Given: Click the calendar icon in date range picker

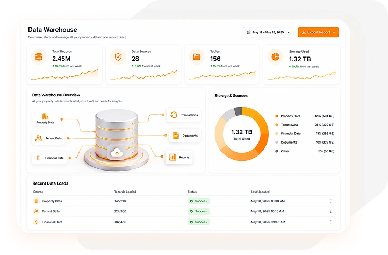Looking at the screenshot, I should (249, 32).
